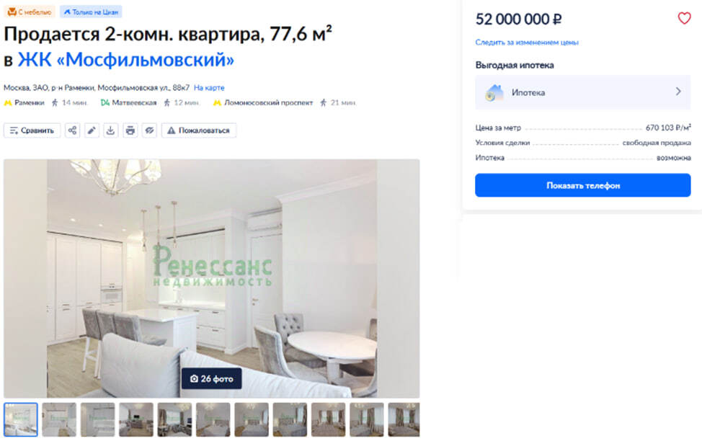Click Показать телефон button
The width and height of the screenshot is (702, 441).
tap(583, 185)
